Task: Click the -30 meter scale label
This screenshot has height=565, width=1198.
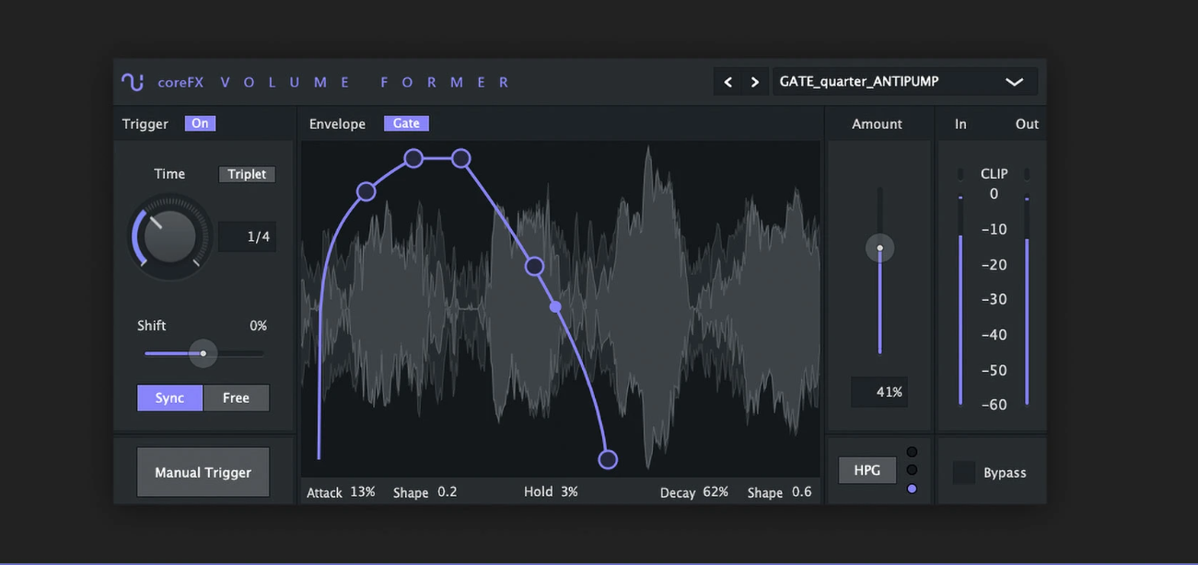Action: 994,299
